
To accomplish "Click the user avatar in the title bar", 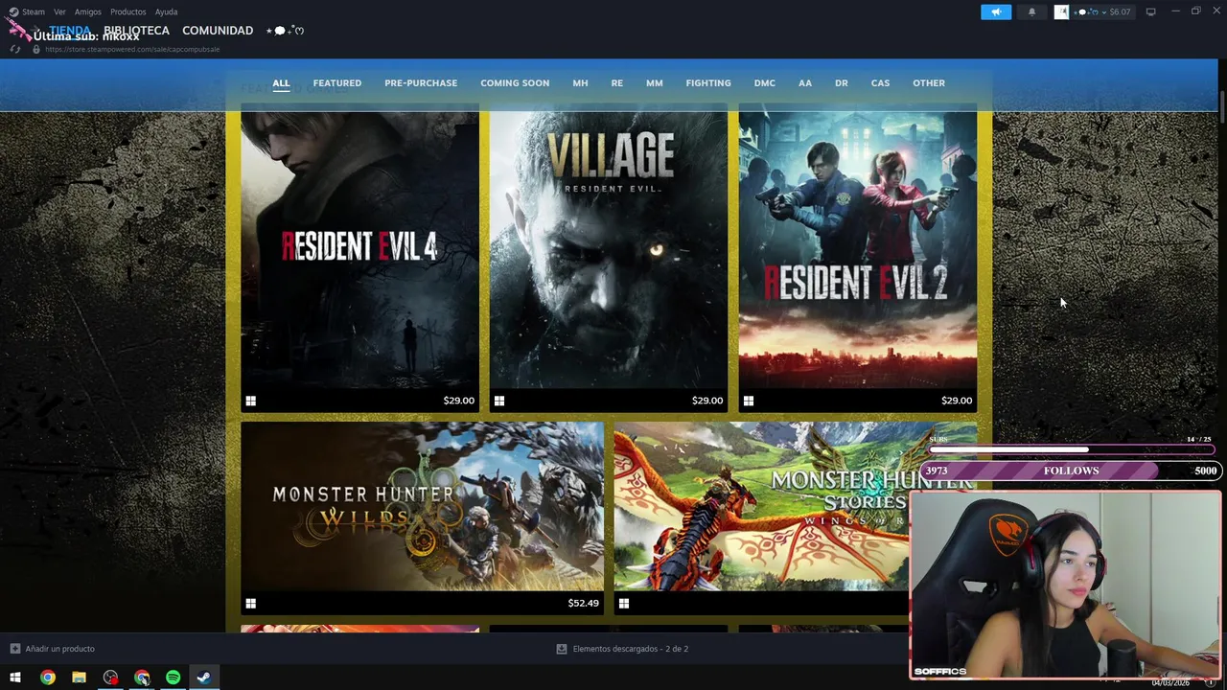I will (1061, 11).
